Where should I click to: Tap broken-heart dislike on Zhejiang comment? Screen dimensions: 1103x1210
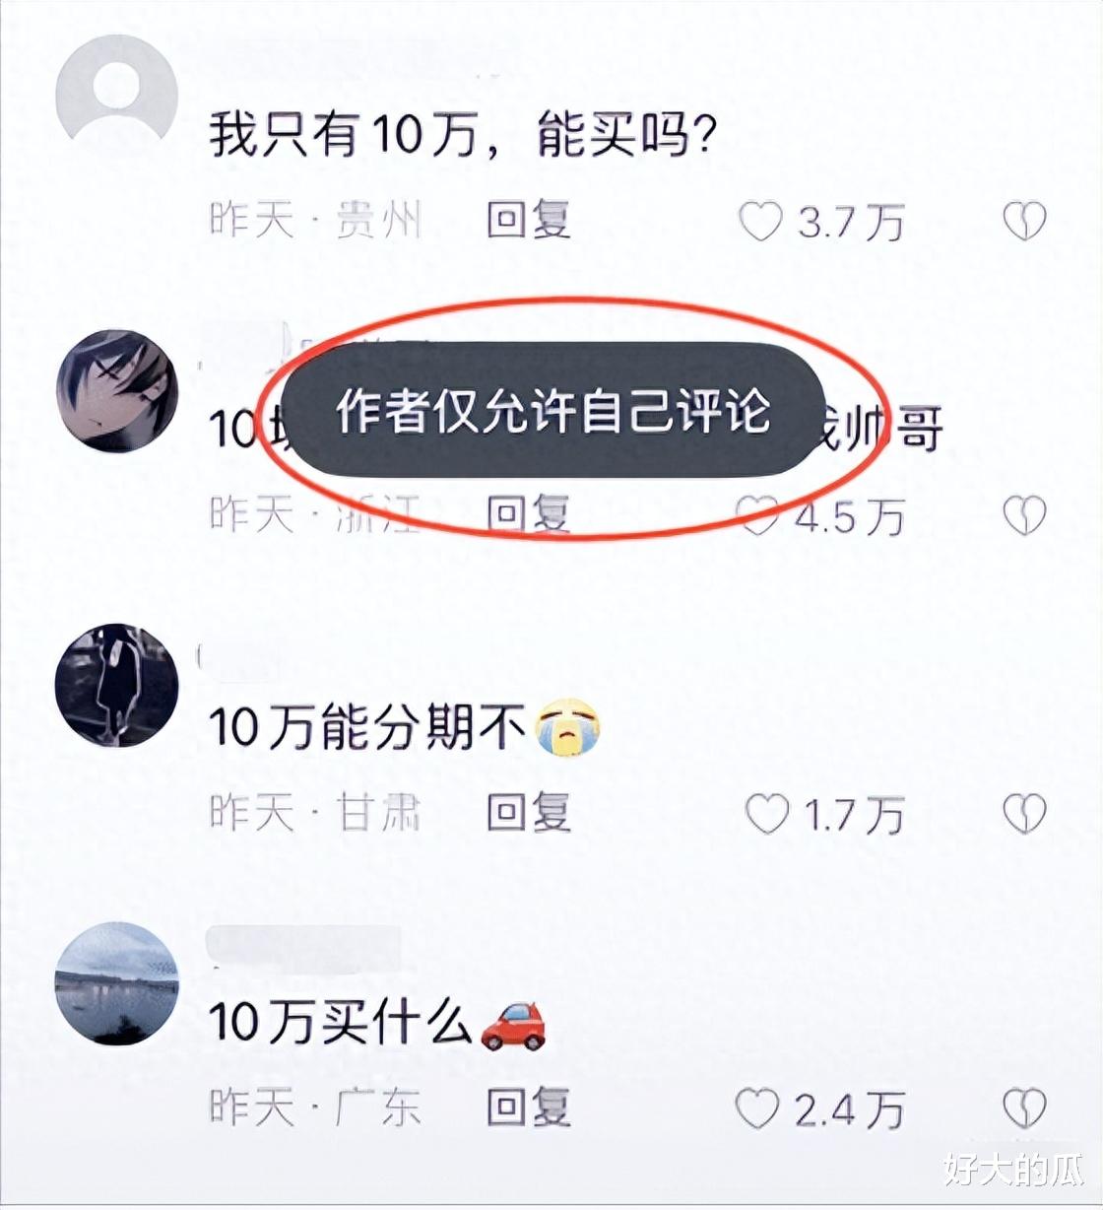(x=1024, y=515)
